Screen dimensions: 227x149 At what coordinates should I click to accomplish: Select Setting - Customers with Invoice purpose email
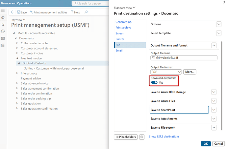click(54, 68)
